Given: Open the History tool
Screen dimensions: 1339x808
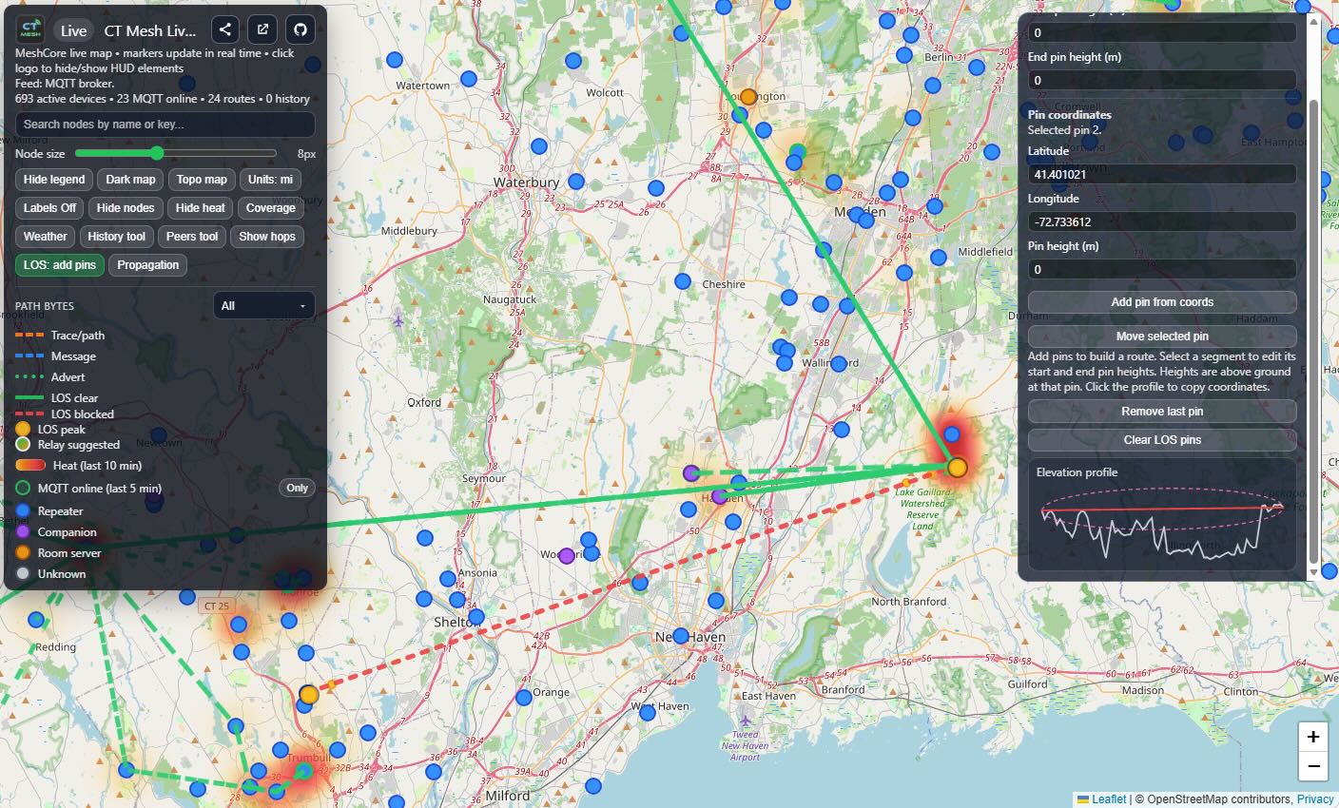Looking at the screenshot, I should click(x=117, y=237).
